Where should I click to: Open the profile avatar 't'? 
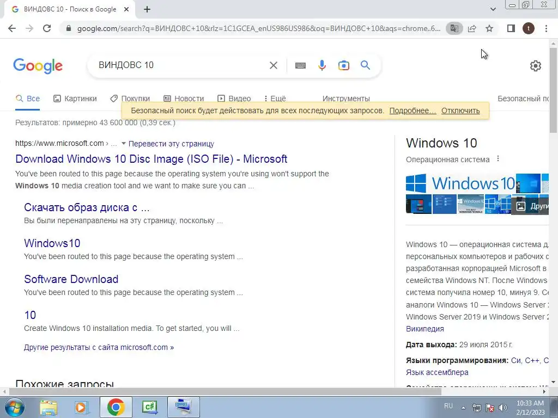tap(529, 28)
